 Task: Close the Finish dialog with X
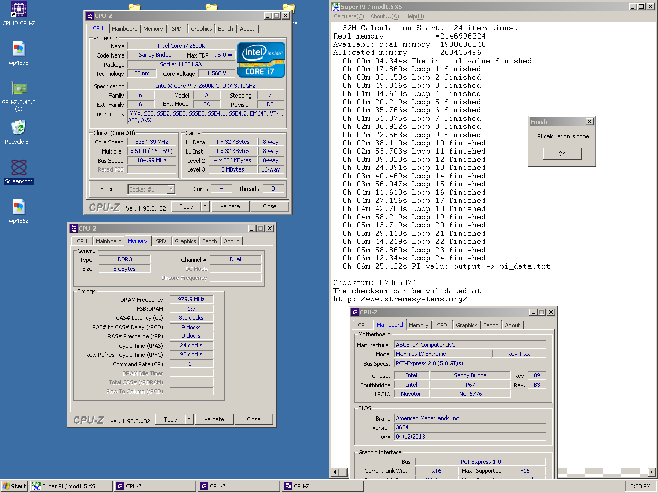point(590,122)
